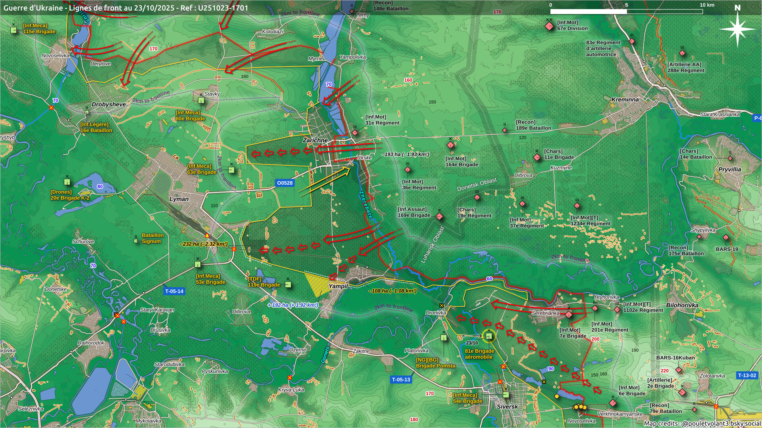The width and height of the screenshot is (762, 428).
Task: Click the 119e Brigade TDF green square icon
Action: coord(289,284)
